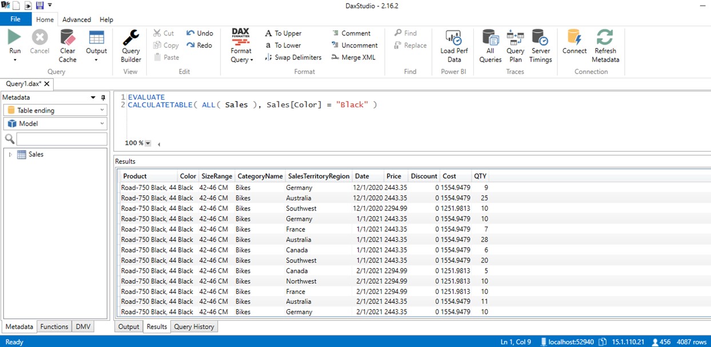Save the file from the title bar
Viewport: 711px width, 347px height.
[39, 5]
